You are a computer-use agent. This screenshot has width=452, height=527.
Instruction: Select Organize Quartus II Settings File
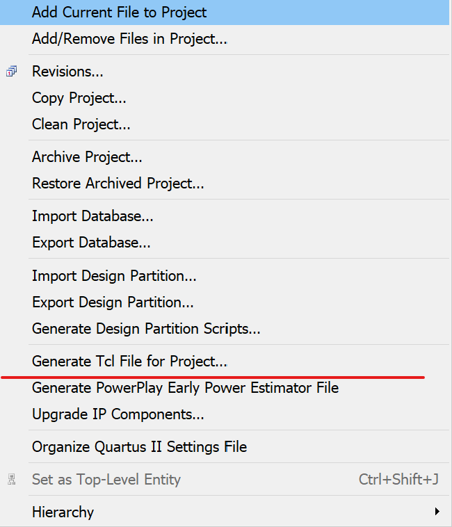point(139,447)
